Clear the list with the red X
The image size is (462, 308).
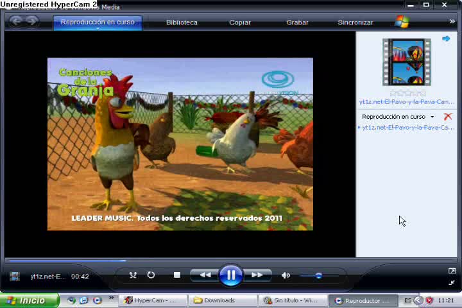pyautogui.click(x=448, y=116)
